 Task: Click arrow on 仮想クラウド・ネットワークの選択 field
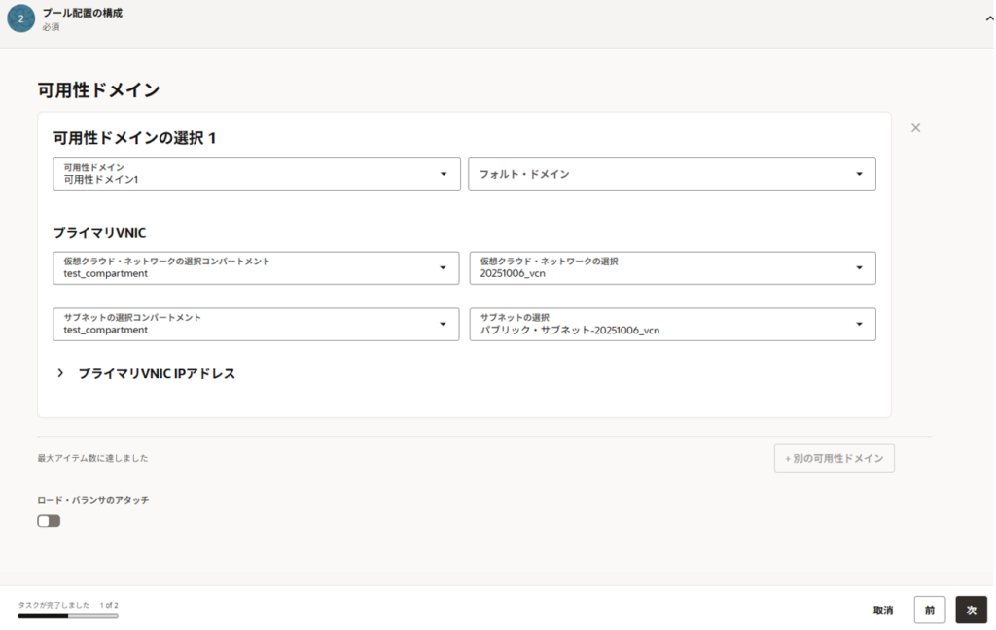[859, 267]
